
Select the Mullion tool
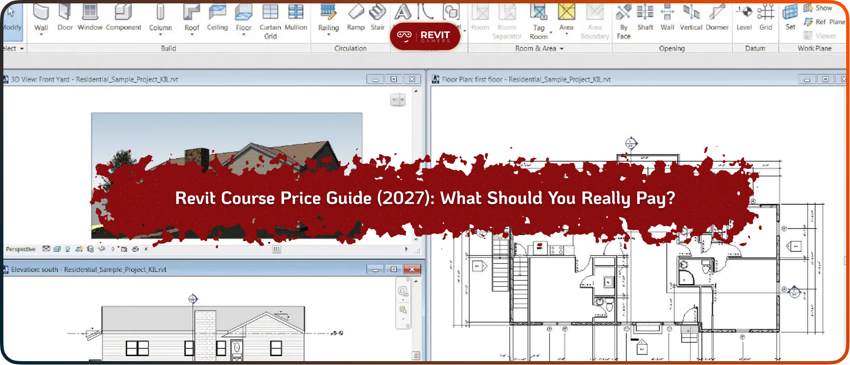[x=296, y=17]
